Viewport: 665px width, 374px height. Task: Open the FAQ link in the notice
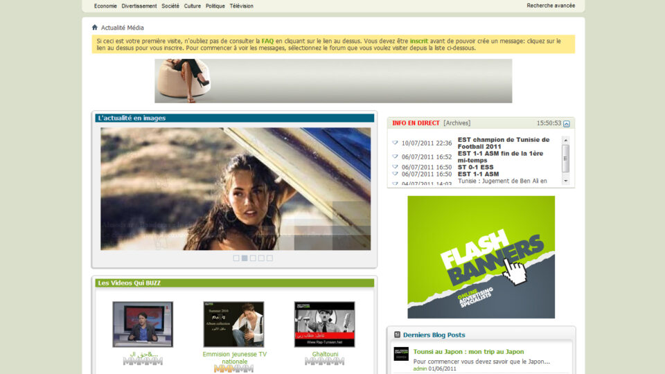pyautogui.click(x=267, y=41)
